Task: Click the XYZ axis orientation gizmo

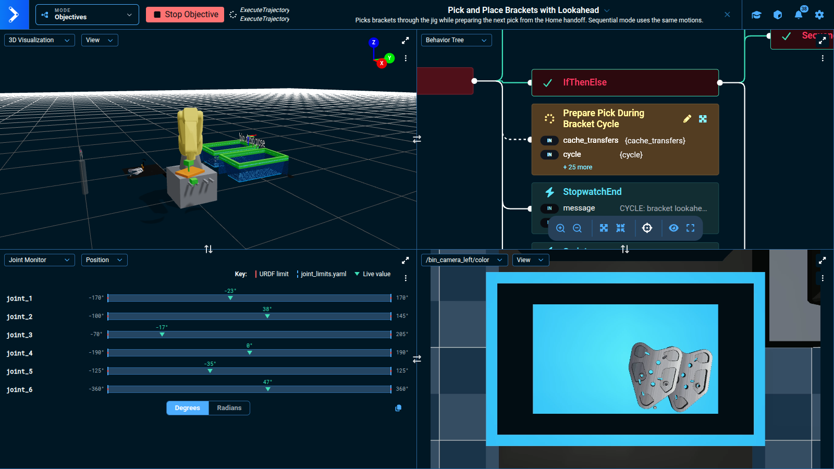Action: (x=382, y=53)
